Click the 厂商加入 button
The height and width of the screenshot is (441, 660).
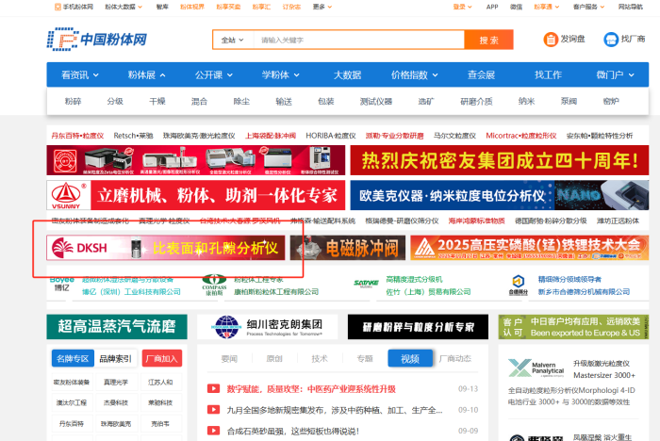pyautogui.click(x=162, y=358)
